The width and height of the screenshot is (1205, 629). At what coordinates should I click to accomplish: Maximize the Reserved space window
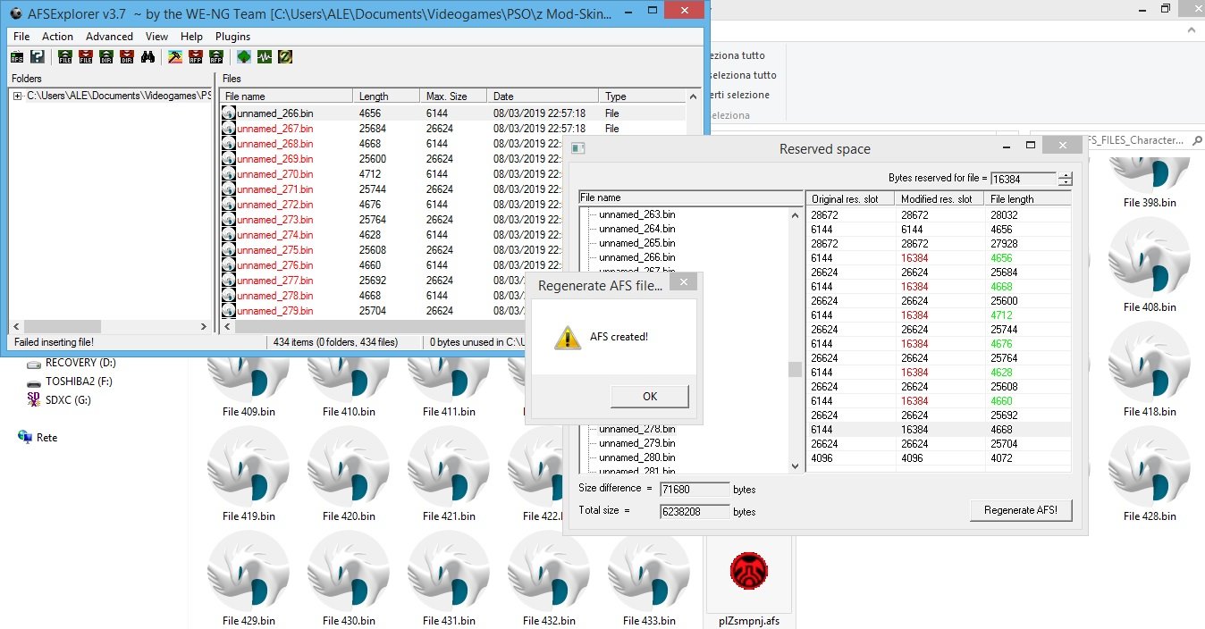[x=1030, y=146]
